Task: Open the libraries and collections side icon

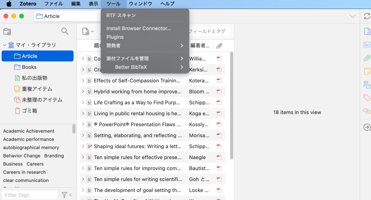Action: (x=367, y=84)
